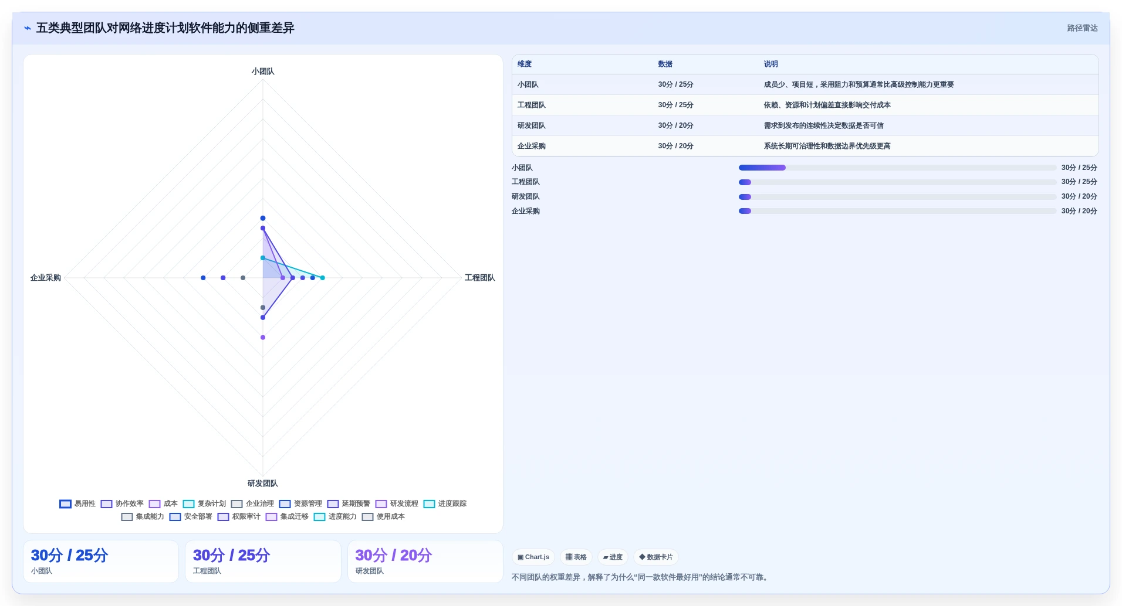Click the 工程团队 radar axis label
The image size is (1122, 606).
click(480, 278)
